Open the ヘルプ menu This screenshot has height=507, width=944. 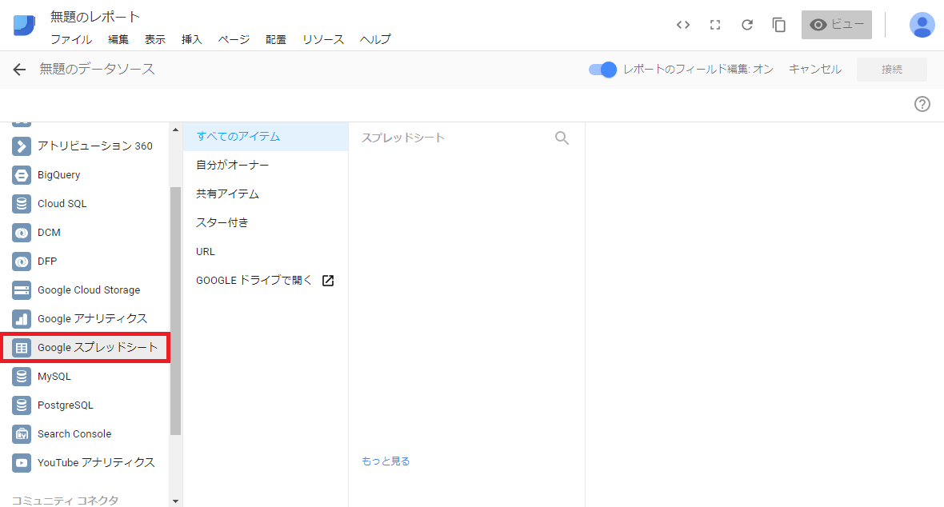(x=375, y=39)
